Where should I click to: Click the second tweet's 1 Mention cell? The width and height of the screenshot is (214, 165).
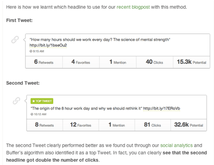tap(117, 125)
